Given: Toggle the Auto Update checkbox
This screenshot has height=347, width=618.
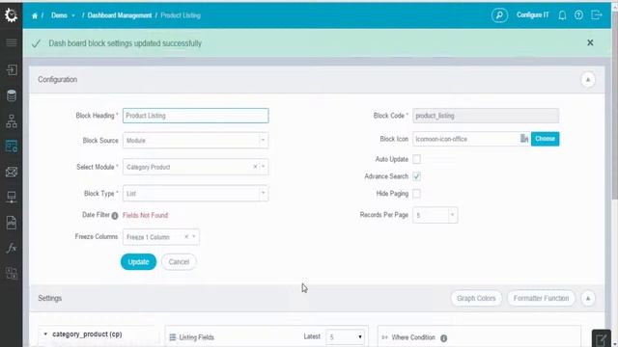Looking at the screenshot, I should point(416,159).
